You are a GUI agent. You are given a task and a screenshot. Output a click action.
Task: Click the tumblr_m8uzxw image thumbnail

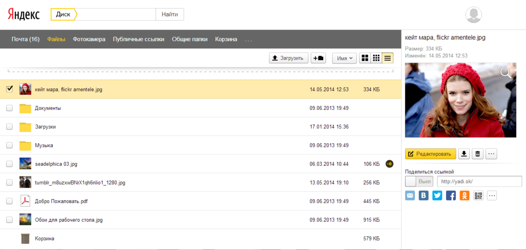tap(25, 182)
